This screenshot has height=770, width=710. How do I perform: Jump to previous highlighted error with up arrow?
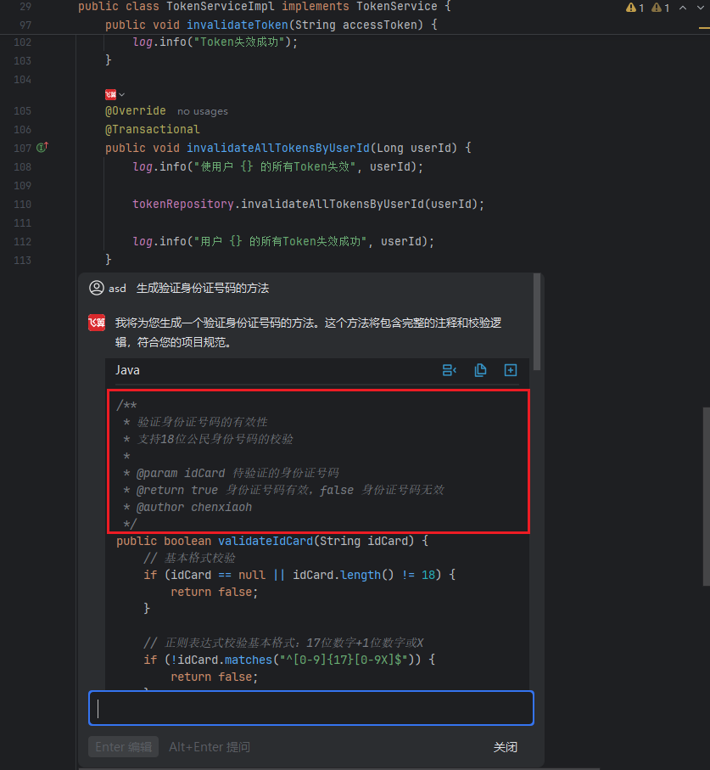click(684, 8)
